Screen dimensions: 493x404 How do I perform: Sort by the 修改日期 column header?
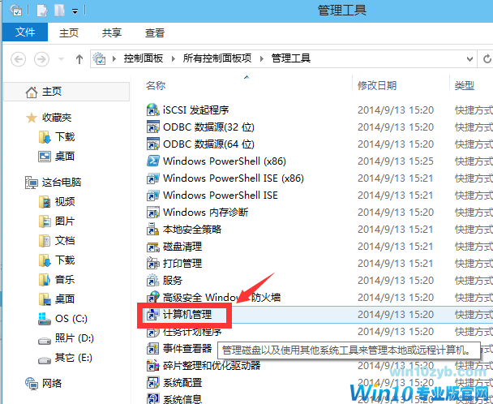[377, 85]
